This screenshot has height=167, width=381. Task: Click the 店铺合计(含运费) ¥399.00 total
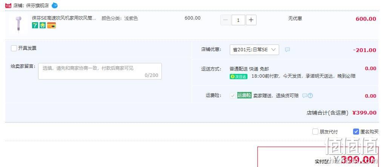[x=341, y=113]
